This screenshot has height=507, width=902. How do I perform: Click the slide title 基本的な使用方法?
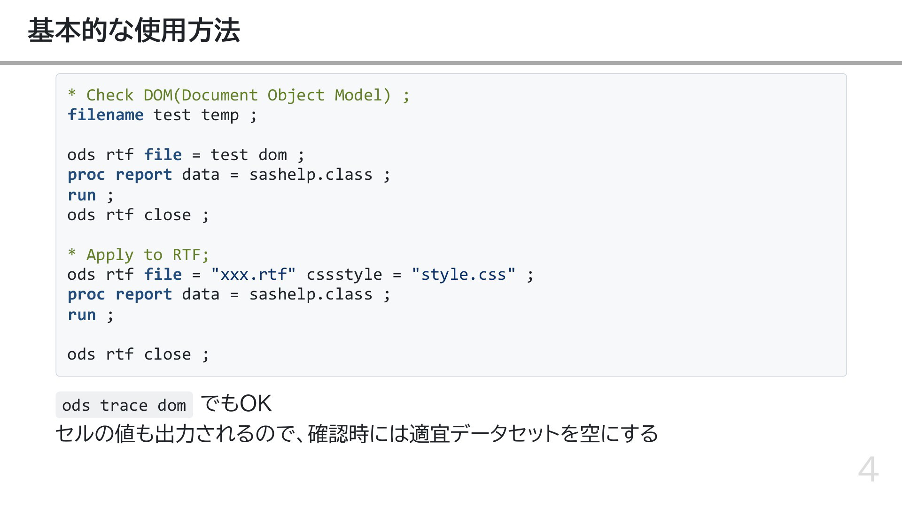point(134,31)
